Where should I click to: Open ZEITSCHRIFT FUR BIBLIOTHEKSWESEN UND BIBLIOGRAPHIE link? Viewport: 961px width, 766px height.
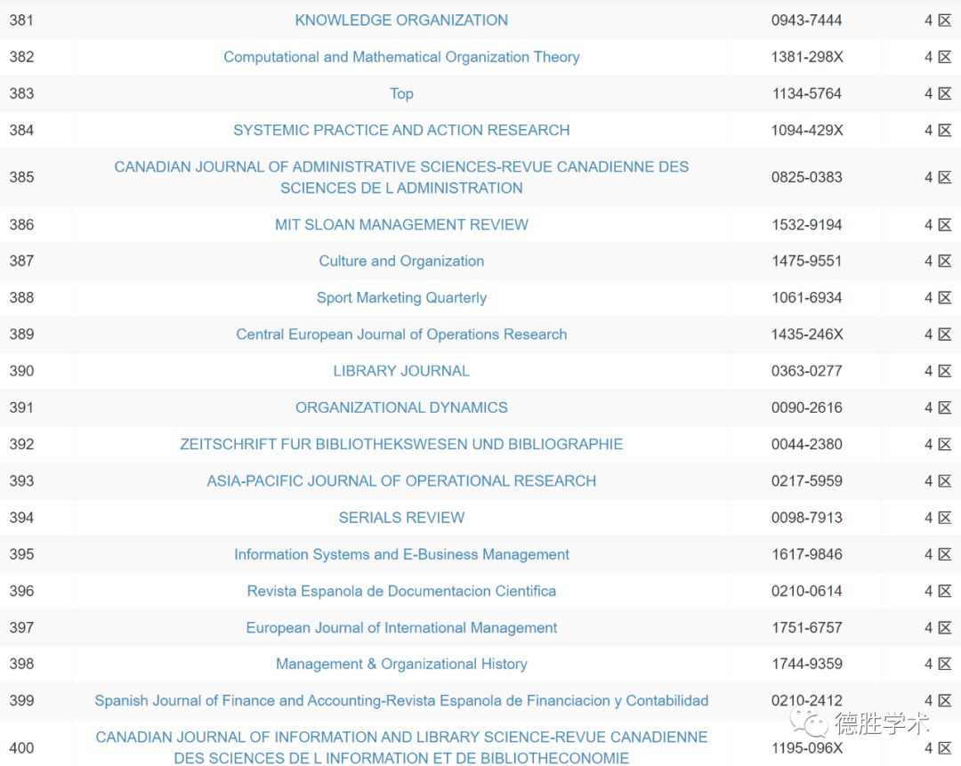401,444
